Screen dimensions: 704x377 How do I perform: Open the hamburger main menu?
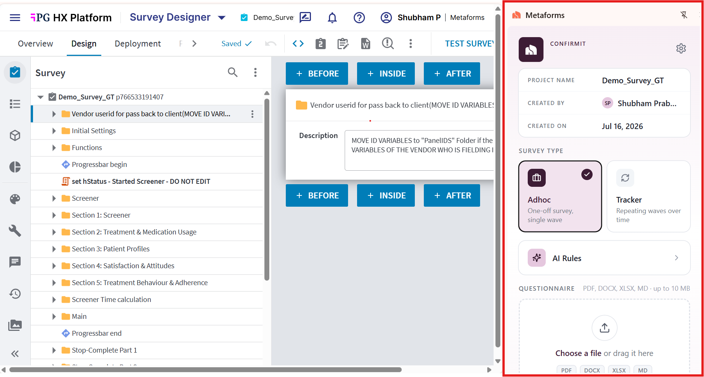pyautogui.click(x=15, y=18)
